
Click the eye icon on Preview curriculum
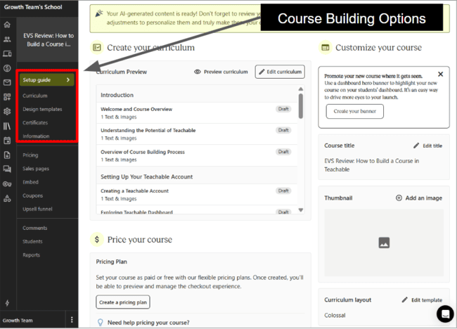[198, 72]
